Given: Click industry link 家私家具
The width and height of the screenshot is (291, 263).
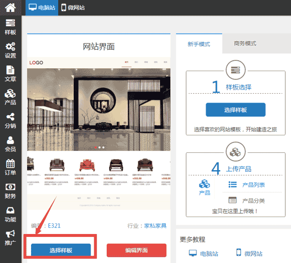Looking at the screenshot, I should tap(155, 226).
